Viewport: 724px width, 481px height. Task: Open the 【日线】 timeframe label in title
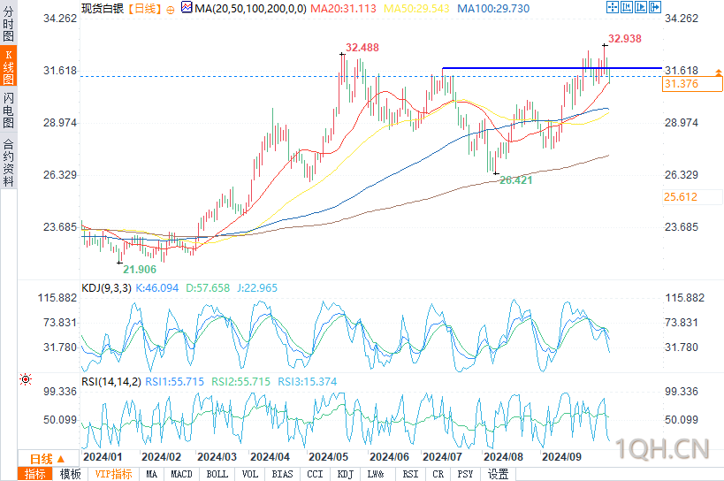144,9
